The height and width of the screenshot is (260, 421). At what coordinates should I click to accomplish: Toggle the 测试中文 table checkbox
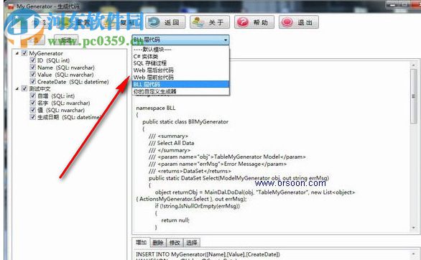click(x=24, y=88)
